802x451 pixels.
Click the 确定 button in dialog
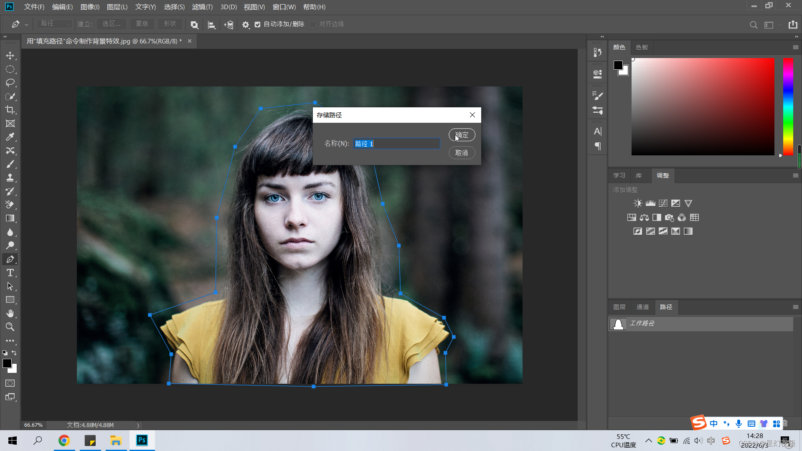(x=462, y=135)
